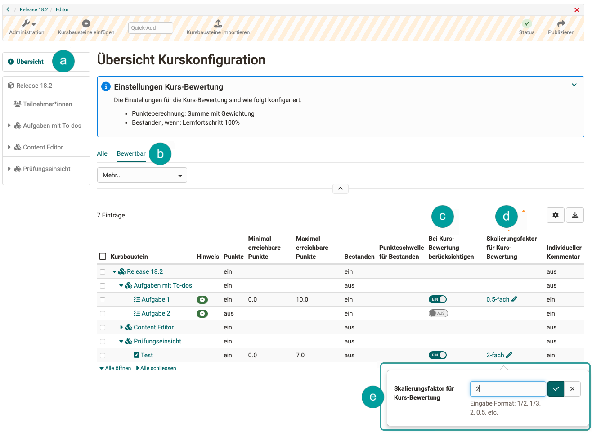Expand Content Editor row in table
The width and height of the screenshot is (592, 433).
coord(121,327)
